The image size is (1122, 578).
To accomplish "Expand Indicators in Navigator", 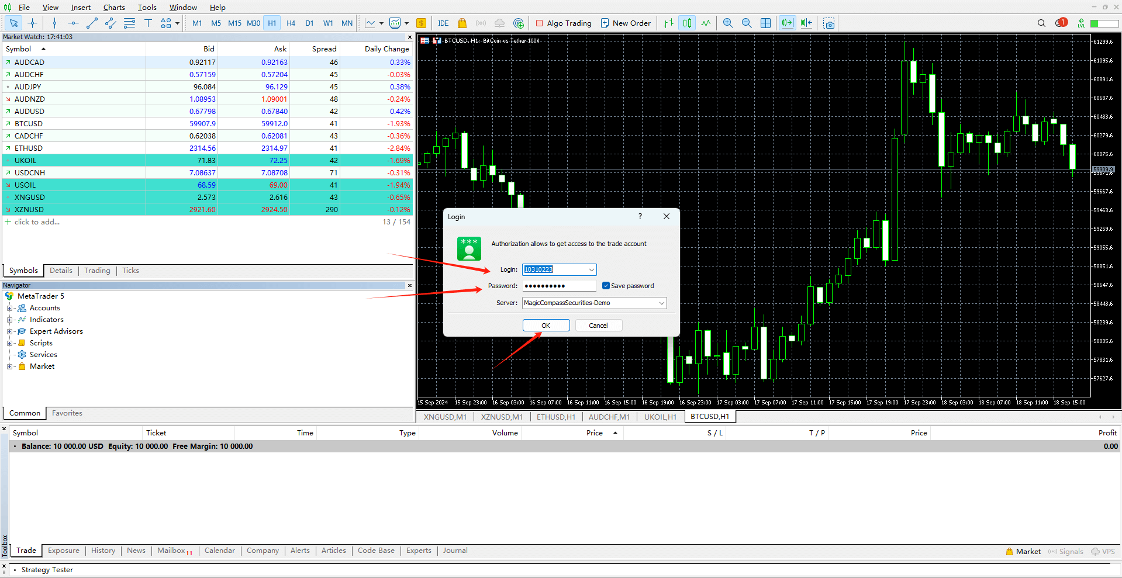I will [9, 320].
